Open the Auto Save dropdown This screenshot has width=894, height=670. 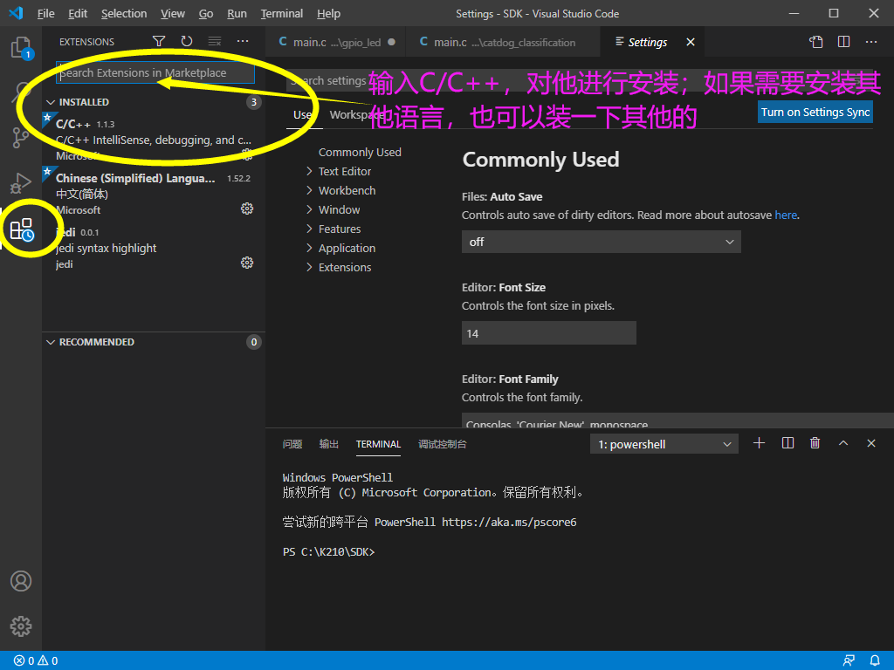[601, 242]
